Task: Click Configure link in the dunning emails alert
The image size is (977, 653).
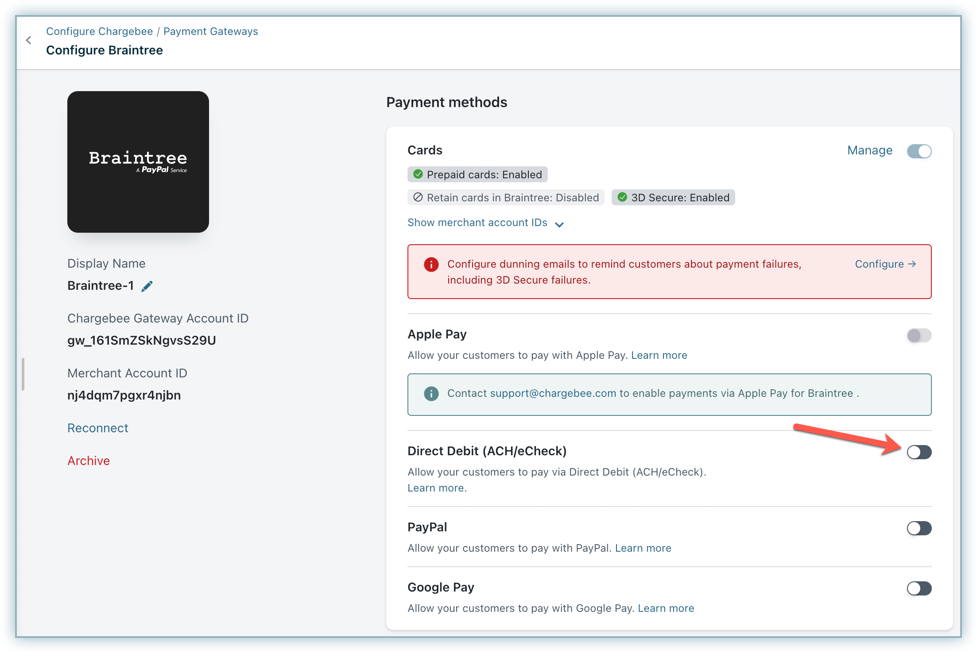Action: coord(885,264)
